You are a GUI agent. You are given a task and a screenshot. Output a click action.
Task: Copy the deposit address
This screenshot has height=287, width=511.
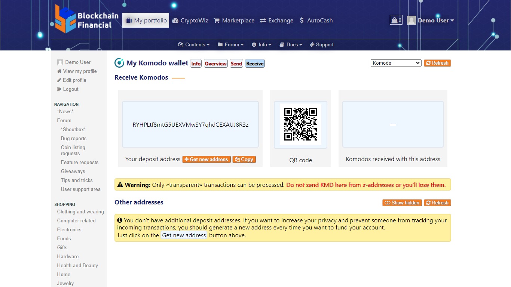click(244, 159)
